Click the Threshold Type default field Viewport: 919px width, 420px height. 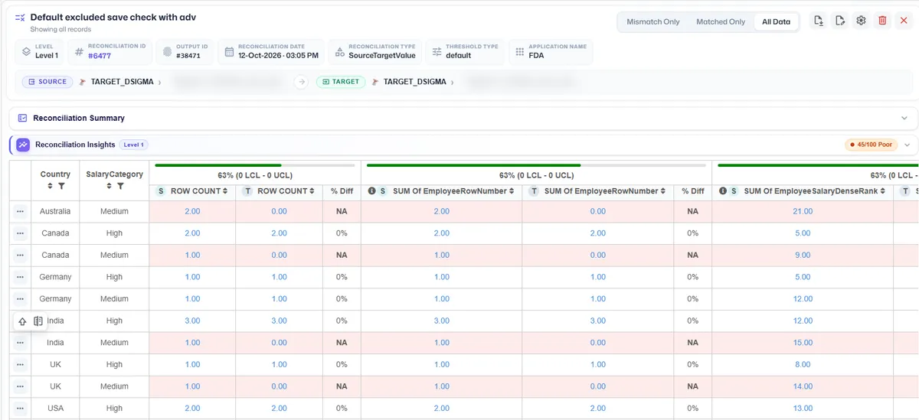464,51
